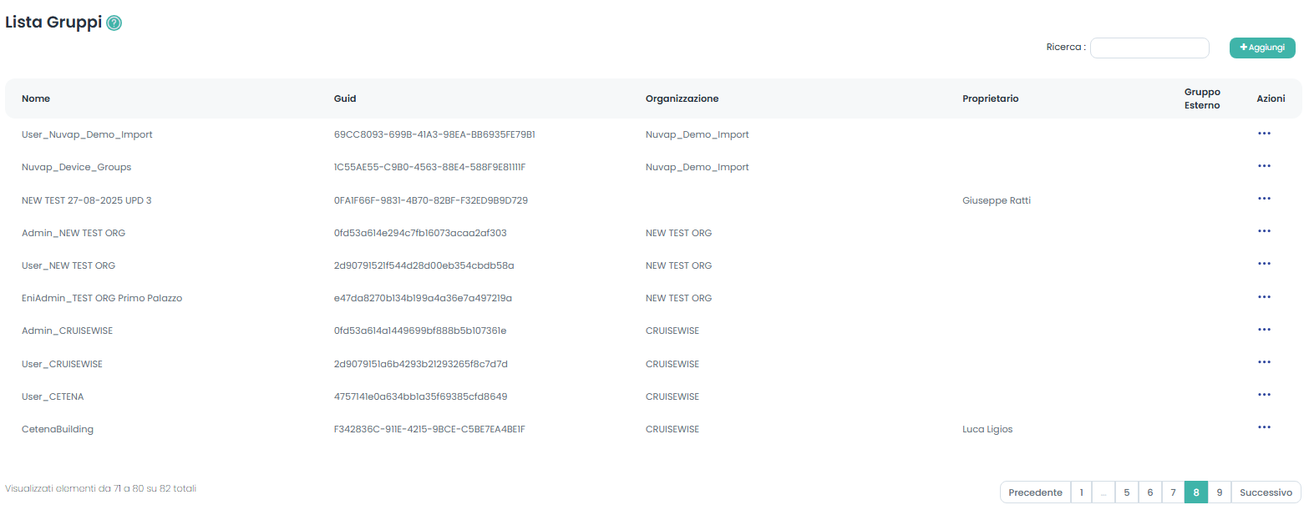The width and height of the screenshot is (1309, 515).
Task: Sort the table by the Nome column
Action: pyautogui.click(x=36, y=98)
